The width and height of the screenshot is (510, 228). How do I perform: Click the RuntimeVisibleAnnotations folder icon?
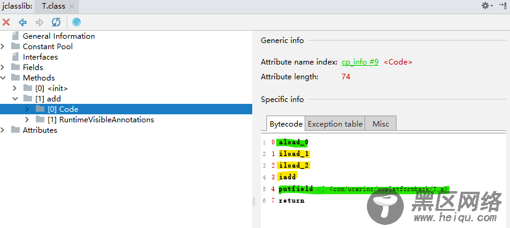(40, 119)
